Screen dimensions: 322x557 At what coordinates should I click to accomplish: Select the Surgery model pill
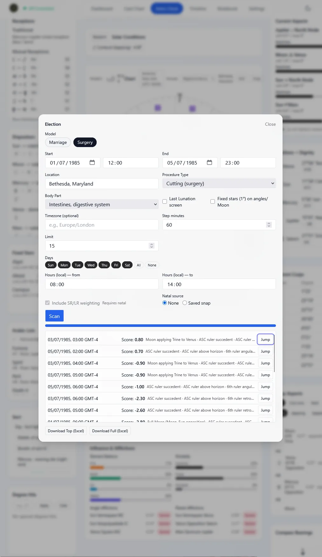pyautogui.click(x=85, y=142)
